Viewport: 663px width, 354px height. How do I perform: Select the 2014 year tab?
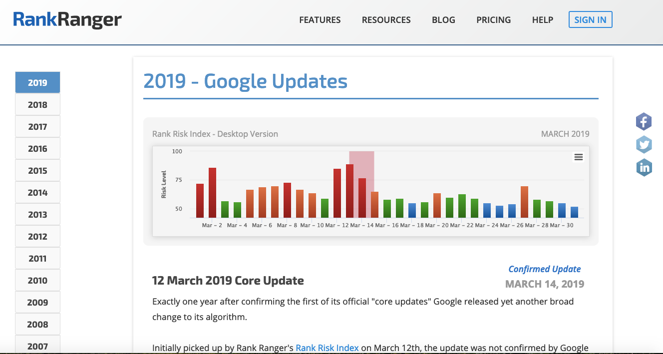coord(37,193)
